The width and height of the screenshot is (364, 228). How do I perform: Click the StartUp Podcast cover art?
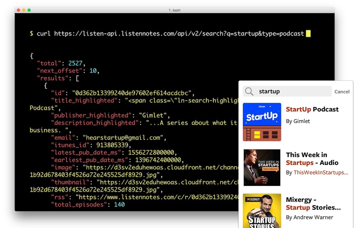pyautogui.click(x=262, y=121)
